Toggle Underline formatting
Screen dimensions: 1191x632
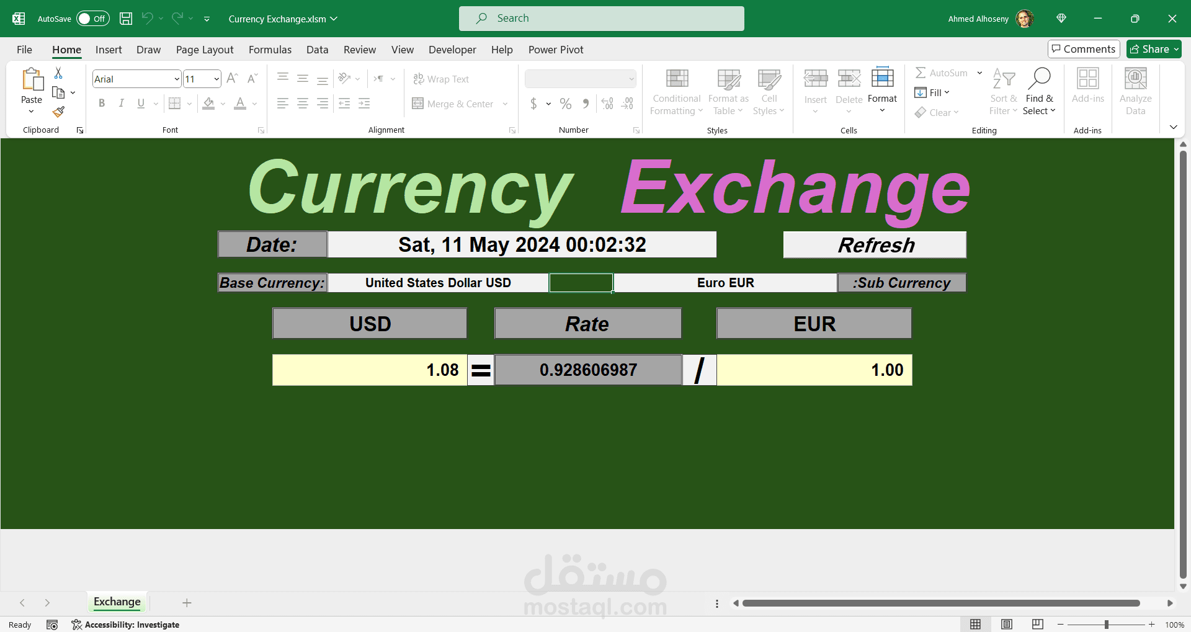[141, 104]
